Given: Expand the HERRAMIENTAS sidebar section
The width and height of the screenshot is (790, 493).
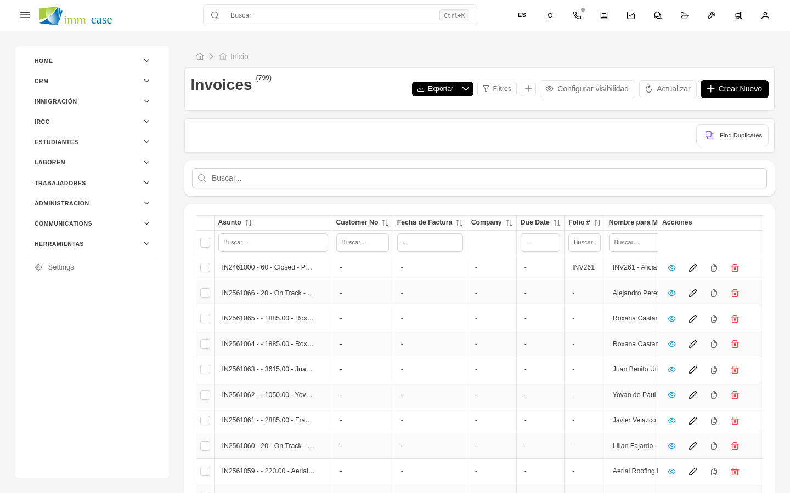Looking at the screenshot, I should [x=92, y=244].
